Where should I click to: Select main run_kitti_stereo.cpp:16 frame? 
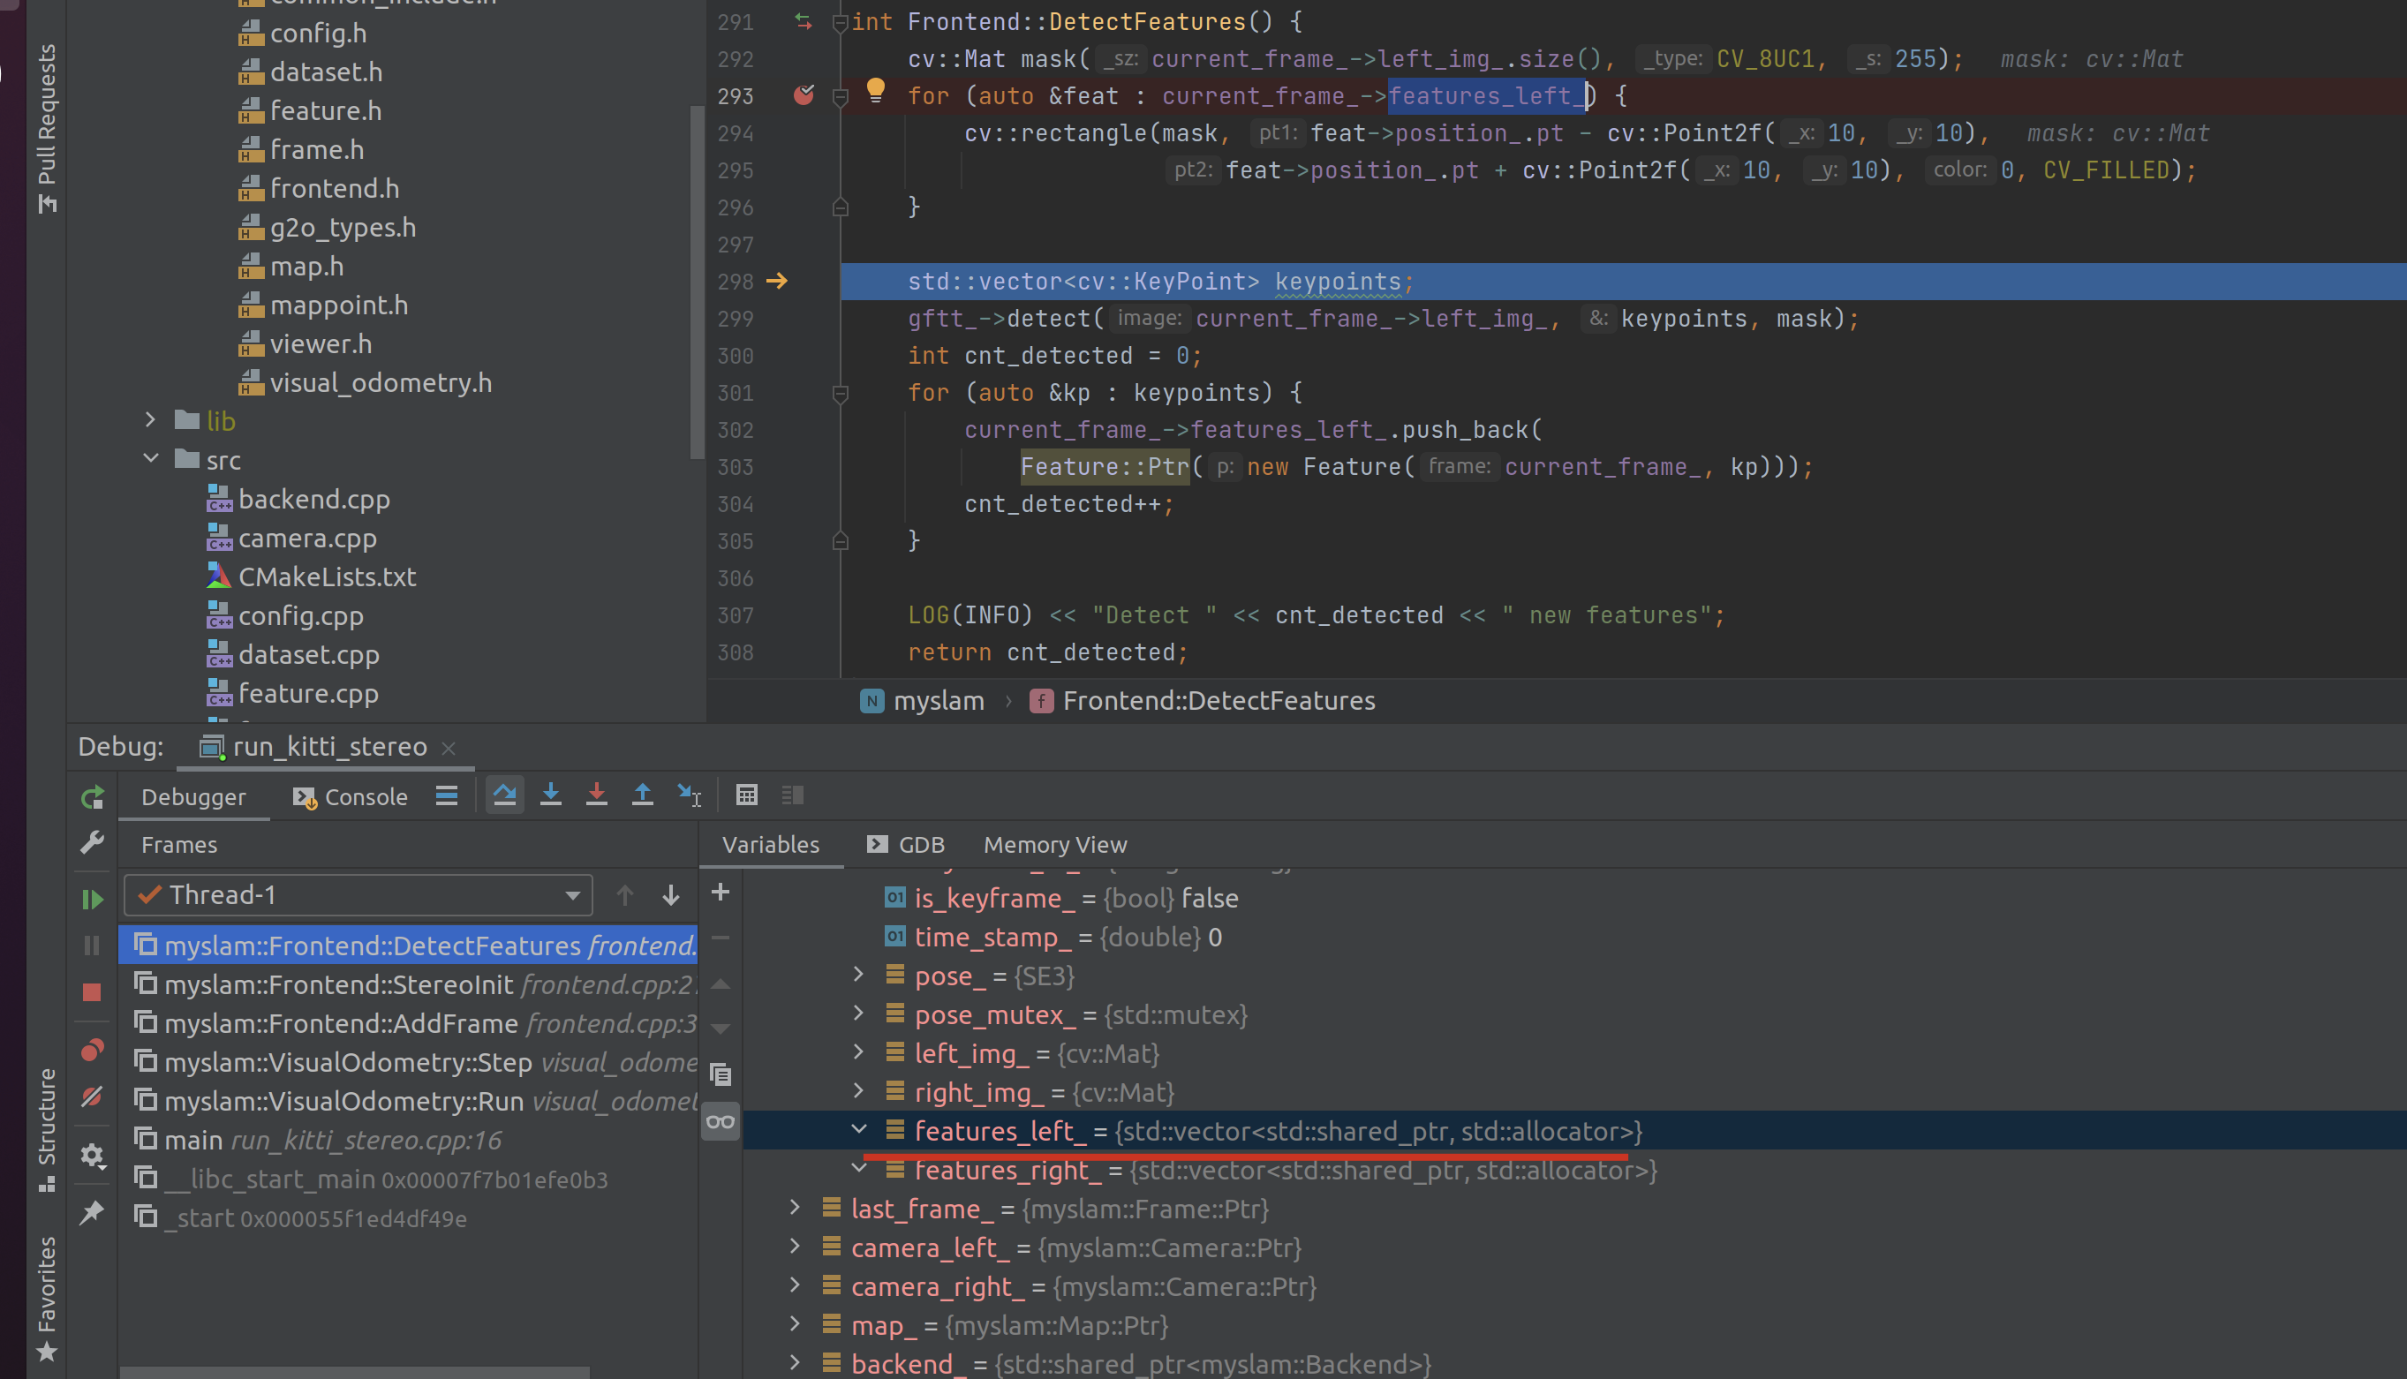coord(408,1140)
